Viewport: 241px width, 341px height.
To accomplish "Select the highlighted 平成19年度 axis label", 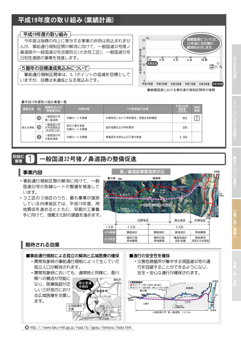I will pyautogui.click(x=218, y=84).
